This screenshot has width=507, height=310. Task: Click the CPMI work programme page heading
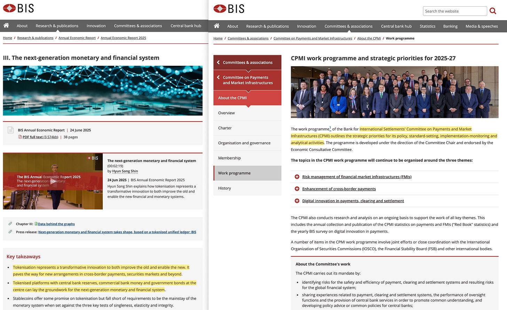[373, 58]
